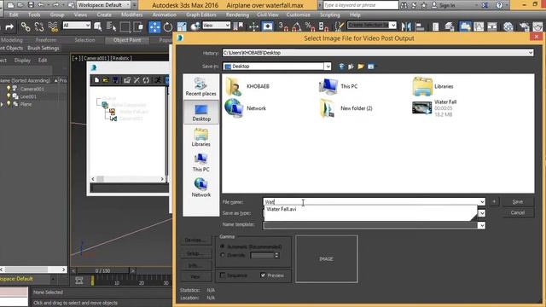
Task: Click the Setup... button
Action: pyautogui.click(x=196, y=253)
